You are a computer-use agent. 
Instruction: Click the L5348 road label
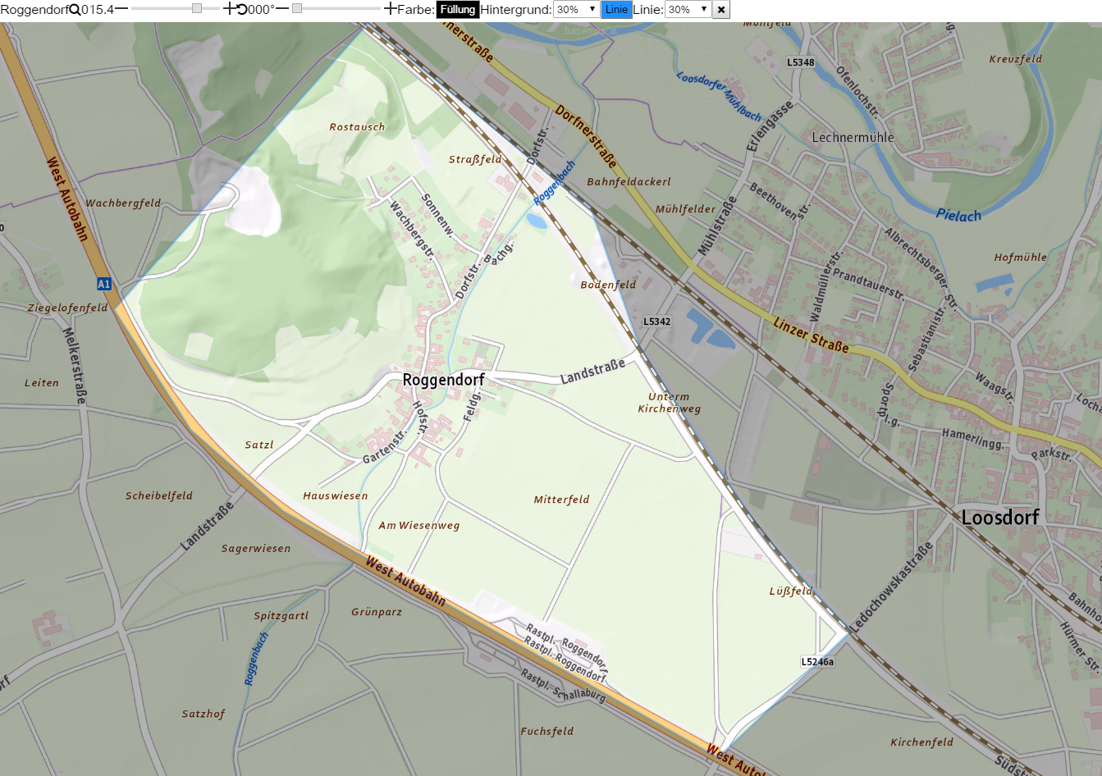click(801, 62)
